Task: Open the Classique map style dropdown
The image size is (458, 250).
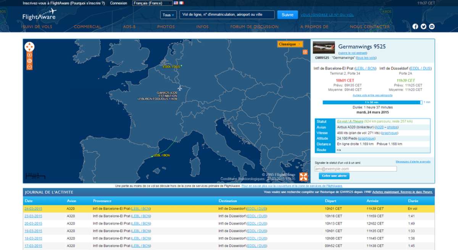Action: click(x=290, y=44)
